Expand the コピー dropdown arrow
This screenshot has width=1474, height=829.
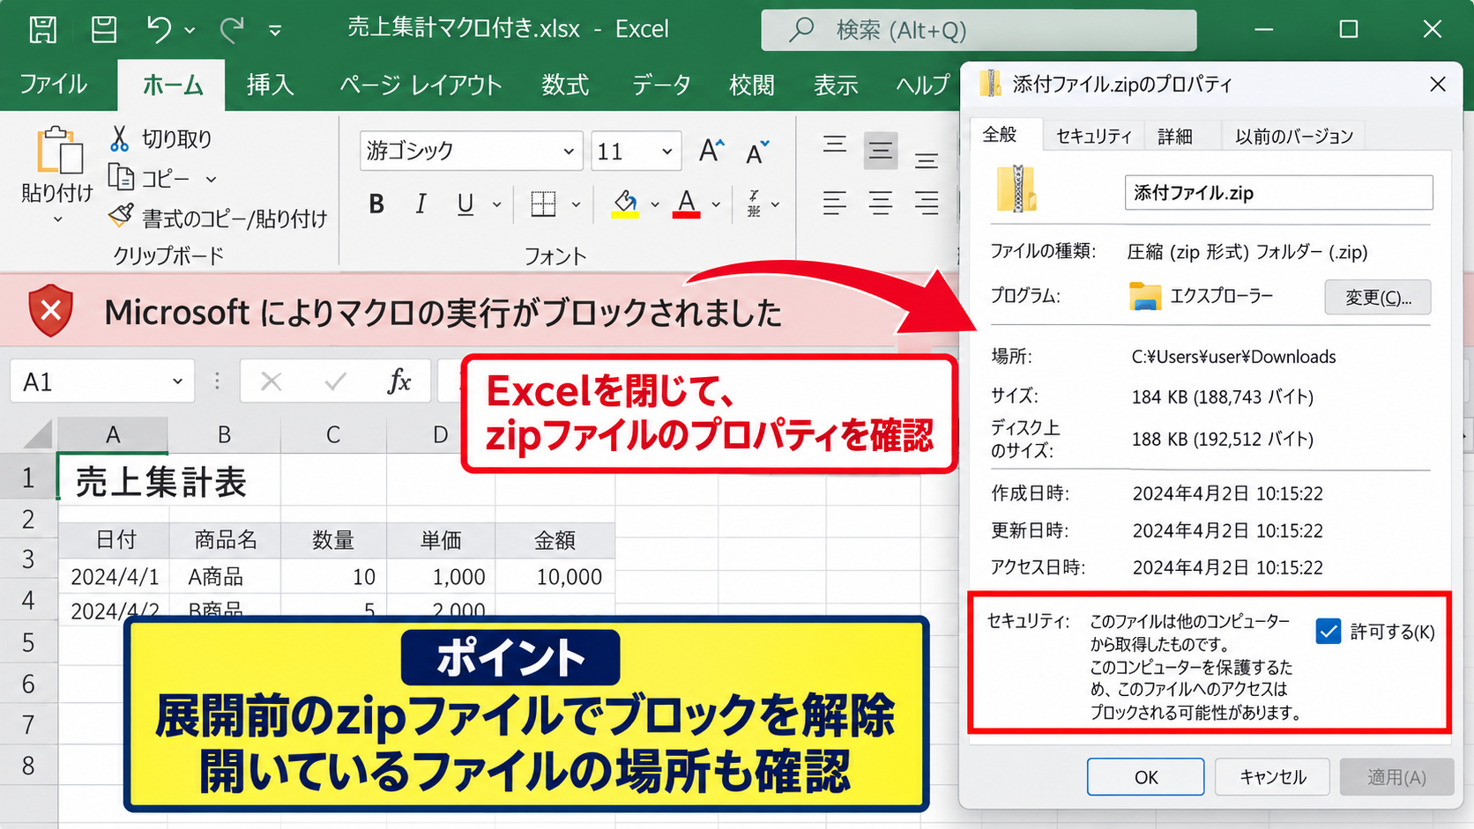(x=211, y=179)
